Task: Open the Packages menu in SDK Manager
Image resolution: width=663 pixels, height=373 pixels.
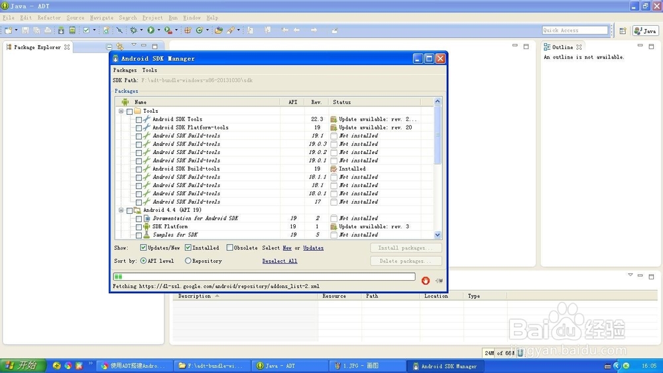Action: click(x=125, y=70)
